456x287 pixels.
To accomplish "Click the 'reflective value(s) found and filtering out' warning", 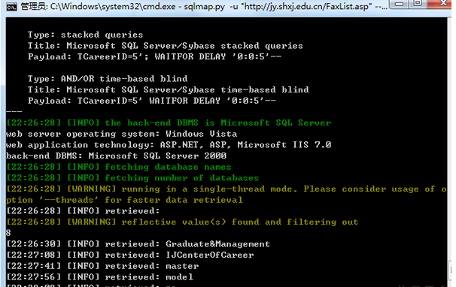I will coord(182,222).
